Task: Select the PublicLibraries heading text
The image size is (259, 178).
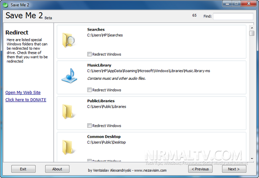Action: tap(101, 101)
